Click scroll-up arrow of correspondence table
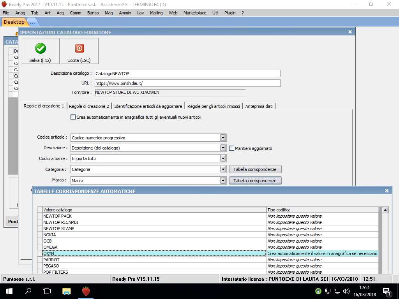 coord(385,210)
